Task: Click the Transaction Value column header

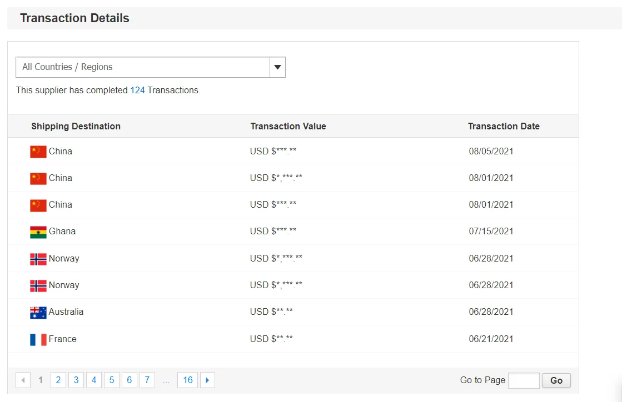Action: (x=288, y=126)
